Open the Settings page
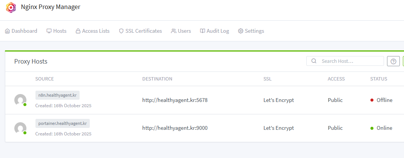 click(251, 31)
